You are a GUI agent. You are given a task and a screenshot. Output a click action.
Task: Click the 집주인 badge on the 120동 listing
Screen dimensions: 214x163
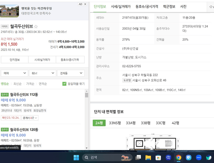pyautogui.click(x=5, y=130)
